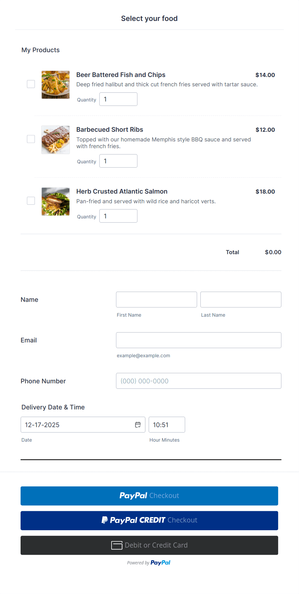Check the Barbecued Short Ribs checkbox
299x594 pixels.
(31, 139)
